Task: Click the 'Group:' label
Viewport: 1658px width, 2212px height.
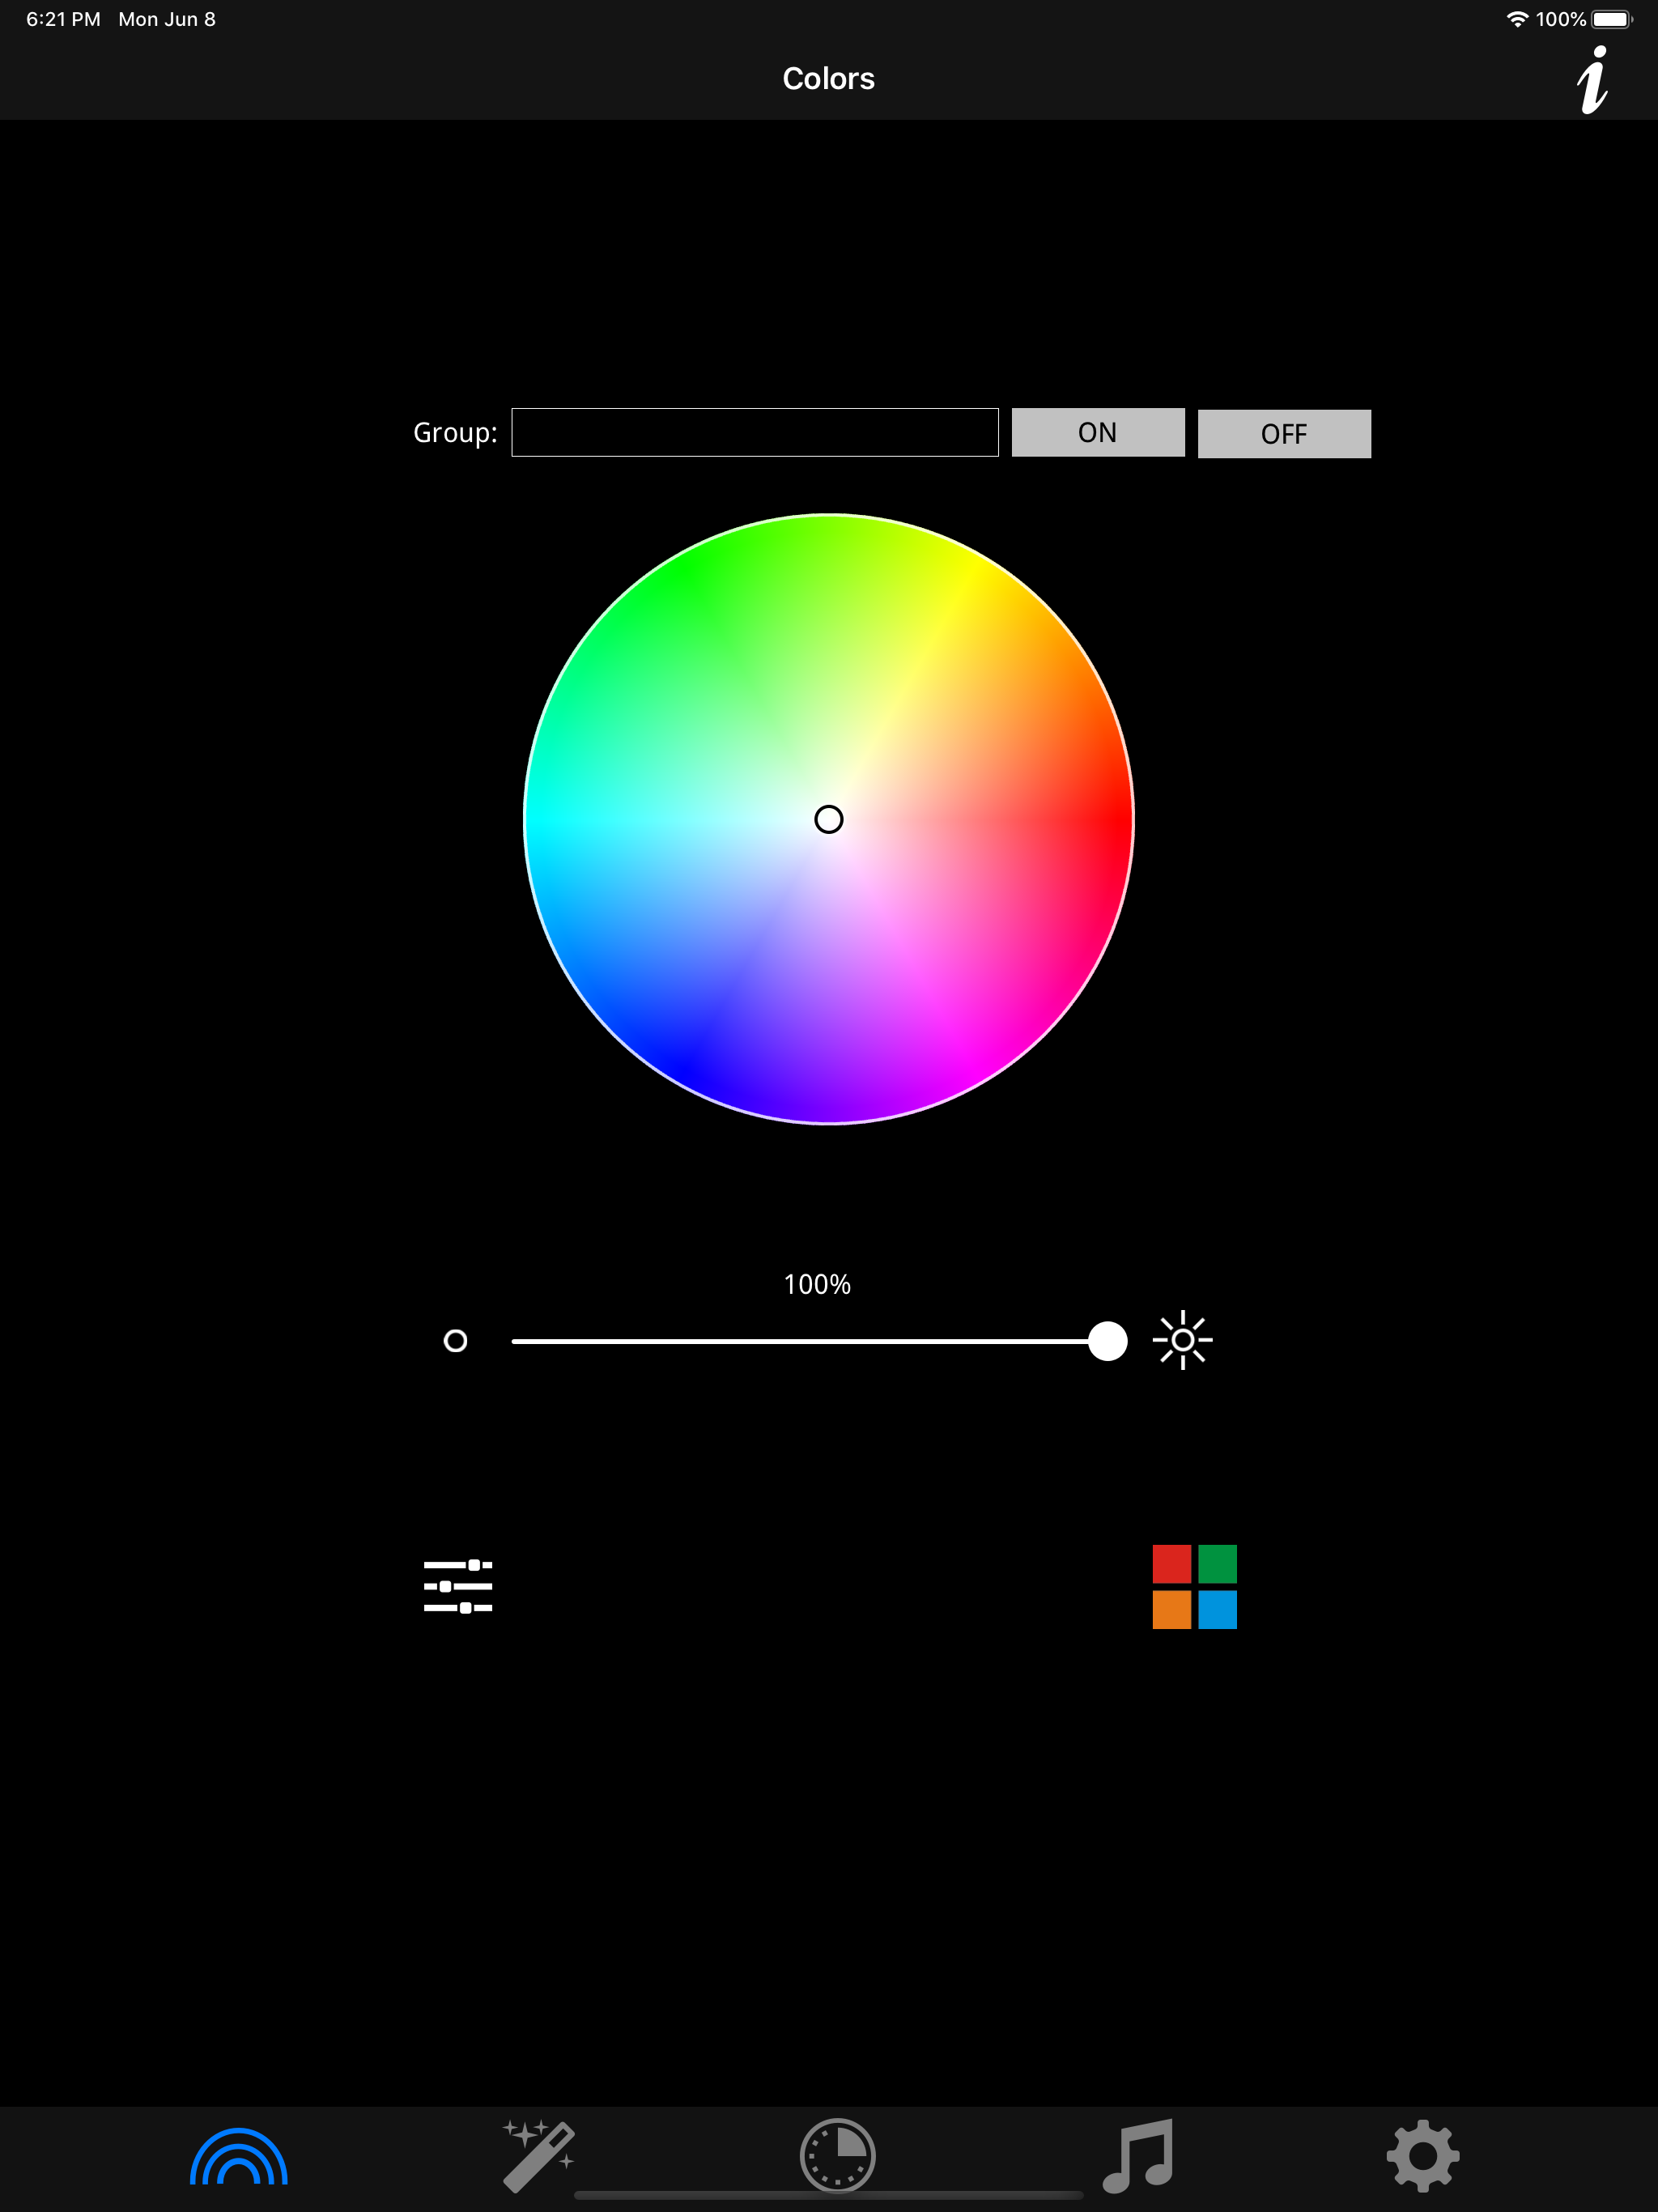Action: point(455,432)
